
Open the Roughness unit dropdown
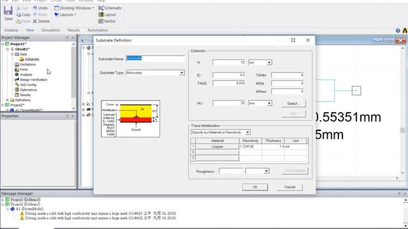point(266,171)
